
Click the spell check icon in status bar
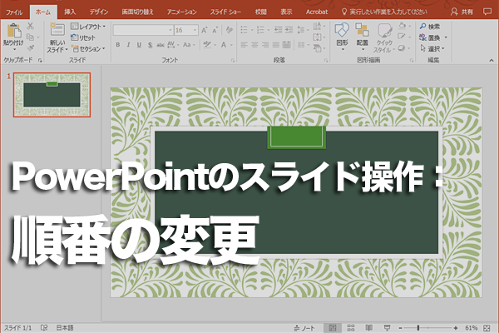[44, 327]
